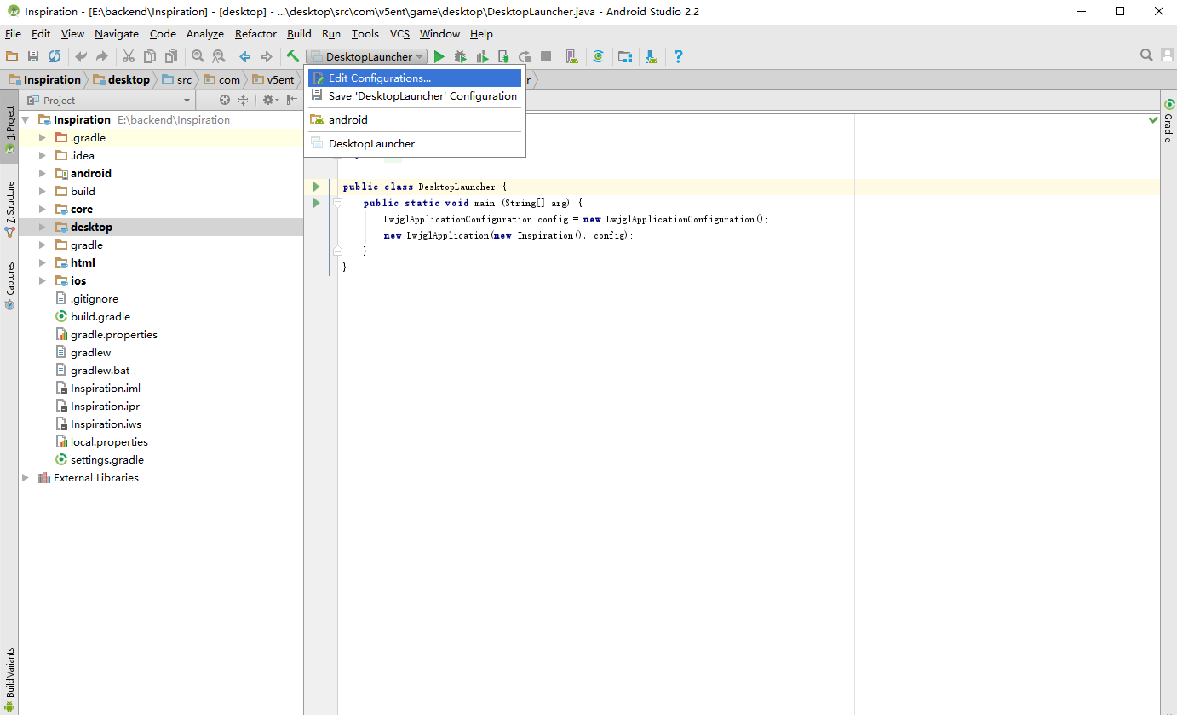Viewport: 1177px width, 715px height.
Task: Start debugging with the bug icon
Action: pyautogui.click(x=461, y=56)
